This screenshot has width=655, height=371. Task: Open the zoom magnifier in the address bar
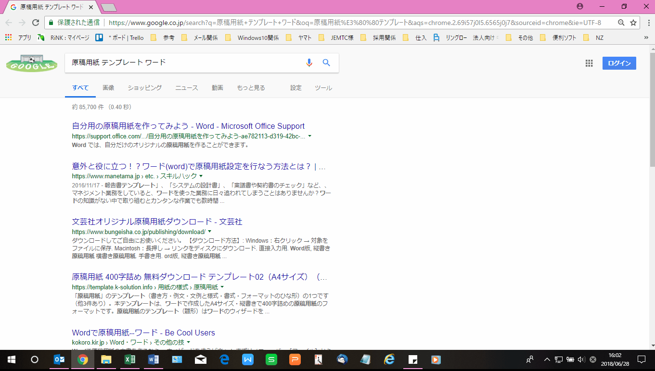click(621, 23)
